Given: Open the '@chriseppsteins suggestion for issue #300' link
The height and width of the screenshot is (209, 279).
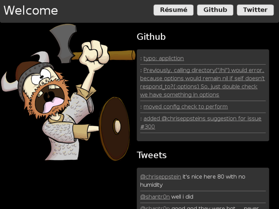Looking at the screenshot, I should pyautogui.click(x=201, y=123).
